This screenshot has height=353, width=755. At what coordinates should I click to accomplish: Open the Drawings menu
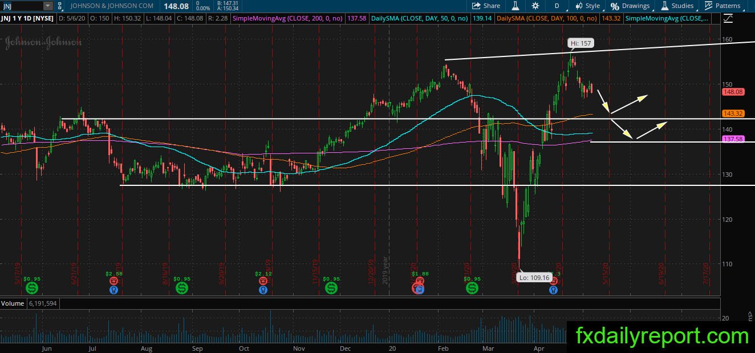[x=630, y=6]
